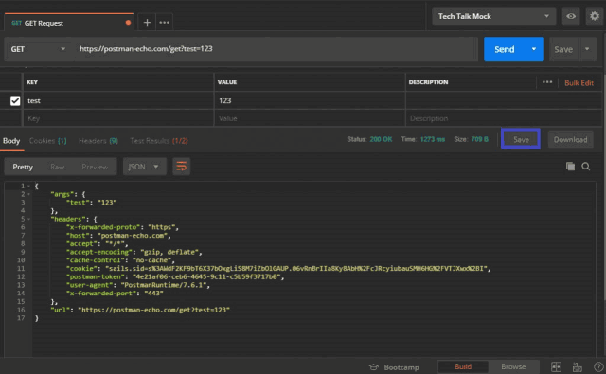Open Tech Talk Mock environment dropdown
Screen dimensions: 606x374
(x=493, y=16)
